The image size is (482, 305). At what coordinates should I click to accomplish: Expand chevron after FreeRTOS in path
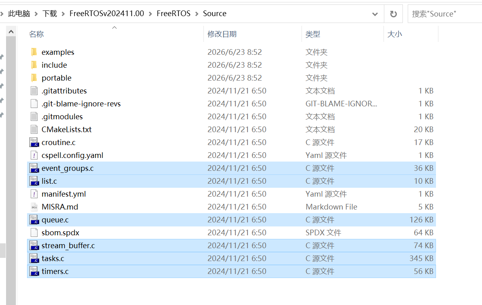pos(197,14)
